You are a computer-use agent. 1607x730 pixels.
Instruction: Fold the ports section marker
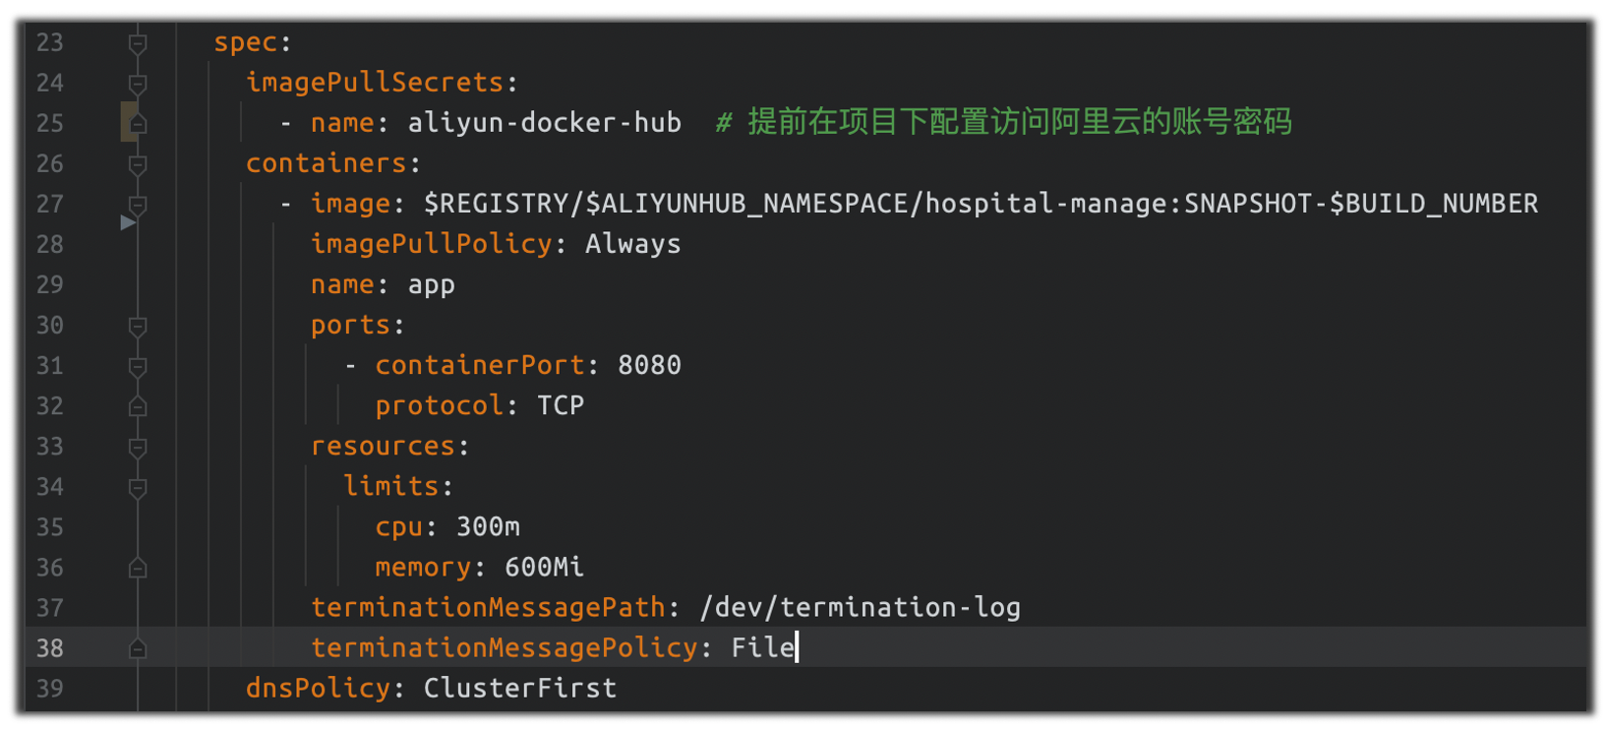(x=138, y=326)
